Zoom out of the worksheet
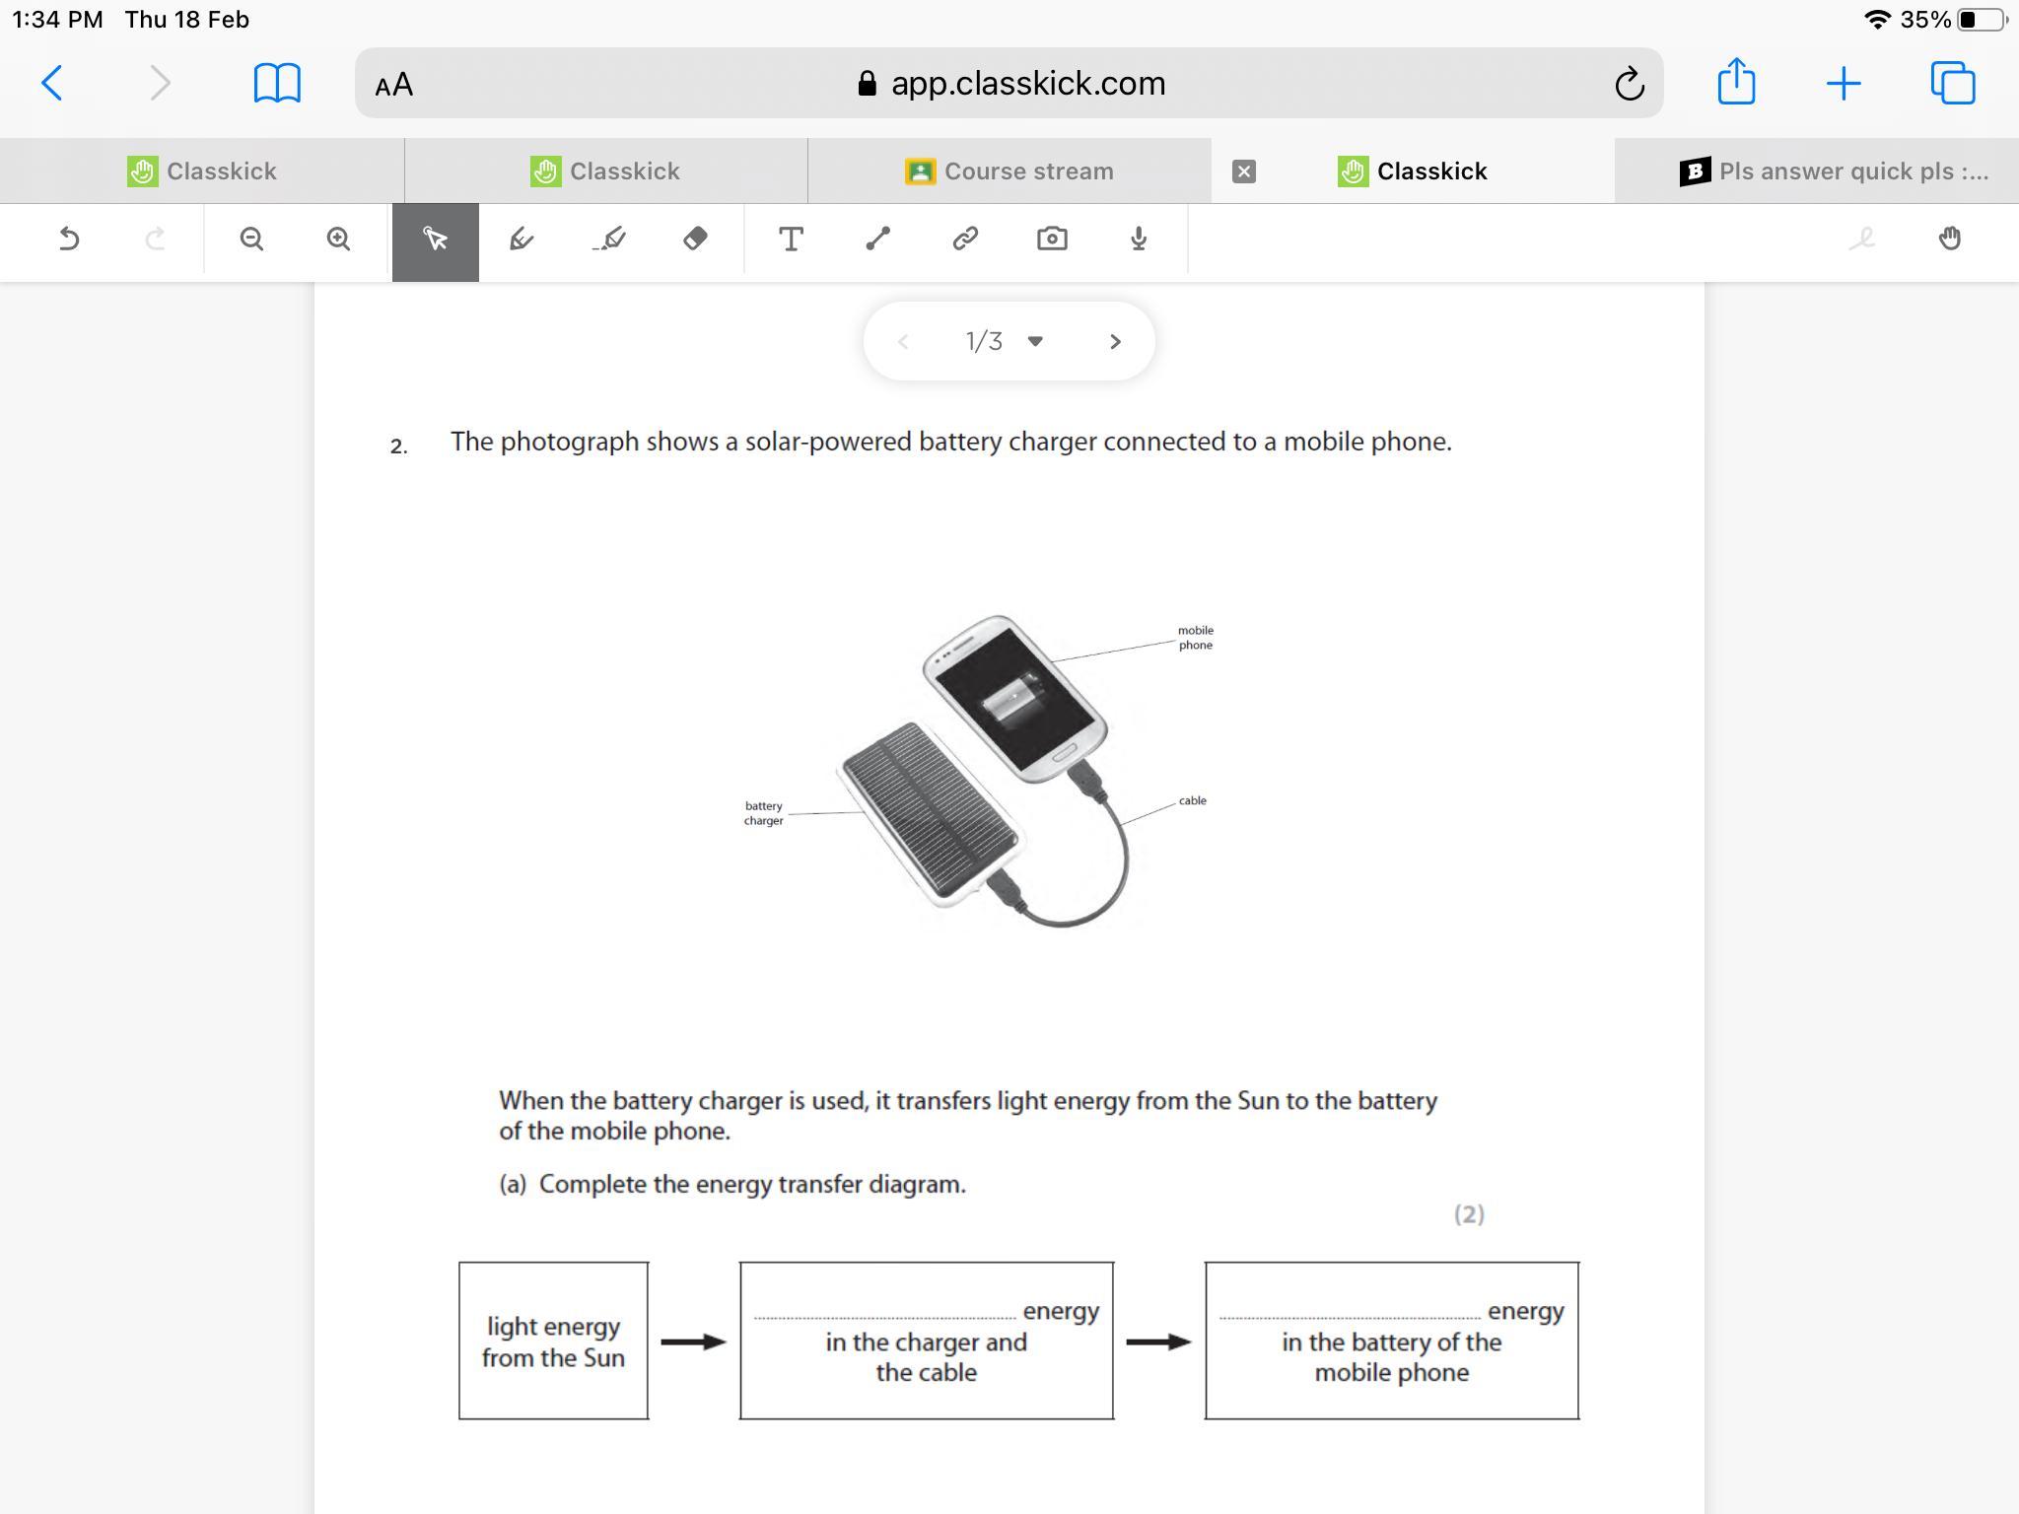The width and height of the screenshot is (2019, 1514). click(251, 240)
